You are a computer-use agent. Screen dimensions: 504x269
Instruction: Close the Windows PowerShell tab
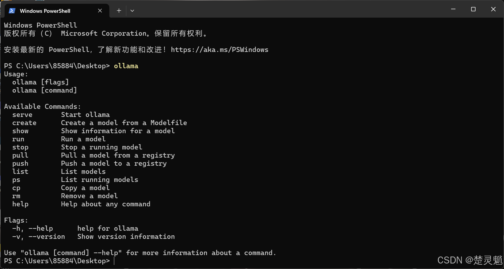click(100, 11)
